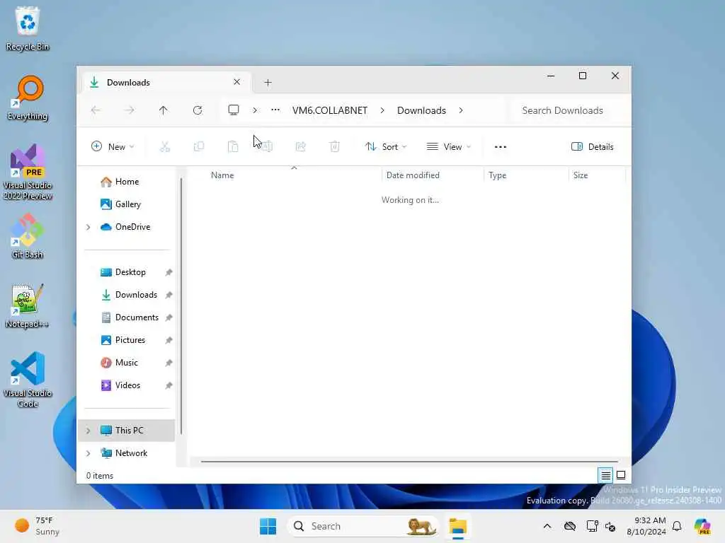The width and height of the screenshot is (725, 543).
Task: Show hidden breadcrumb path ellipsis
Action: [x=275, y=110]
